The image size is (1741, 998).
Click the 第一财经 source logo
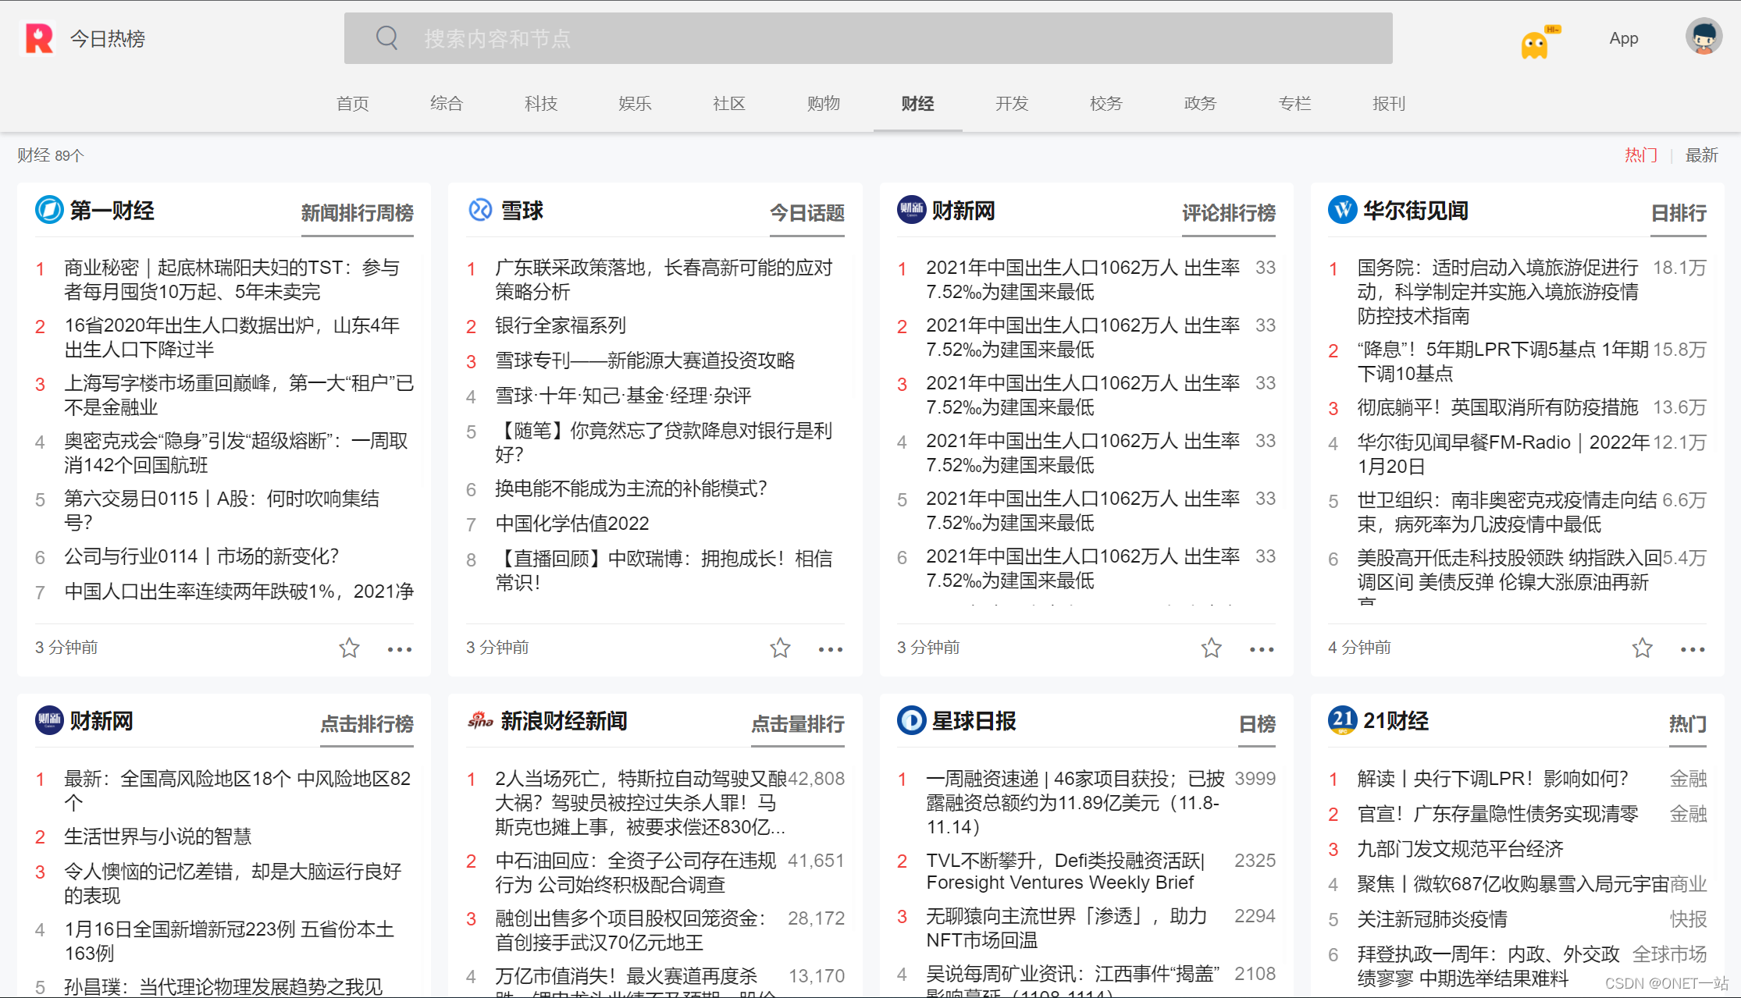tap(49, 210)
